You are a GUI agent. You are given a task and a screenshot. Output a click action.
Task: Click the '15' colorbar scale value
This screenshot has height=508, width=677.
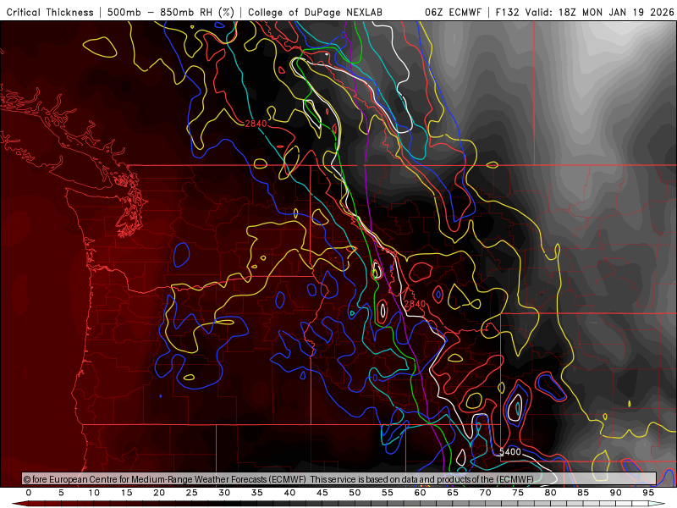[x=126, y=493]
